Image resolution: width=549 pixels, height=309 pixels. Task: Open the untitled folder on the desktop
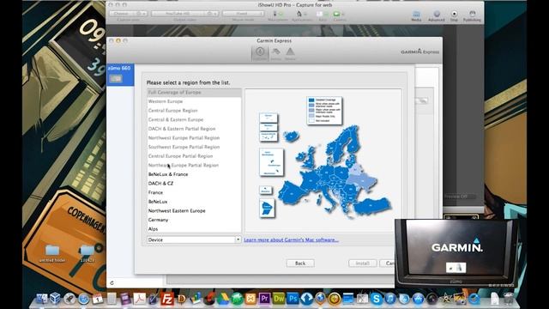pyautogui.click(x=52, y=254)
